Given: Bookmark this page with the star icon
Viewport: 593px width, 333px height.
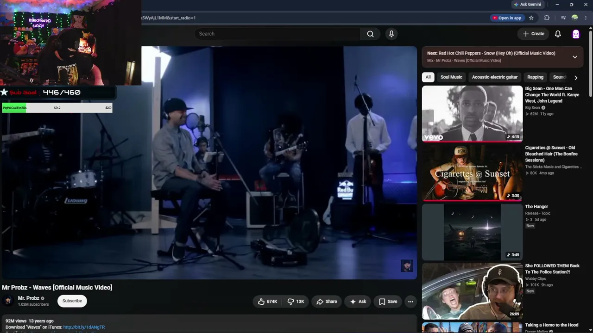Looking at the screenshot, I should pyautogui.click(x=531, y=18).
